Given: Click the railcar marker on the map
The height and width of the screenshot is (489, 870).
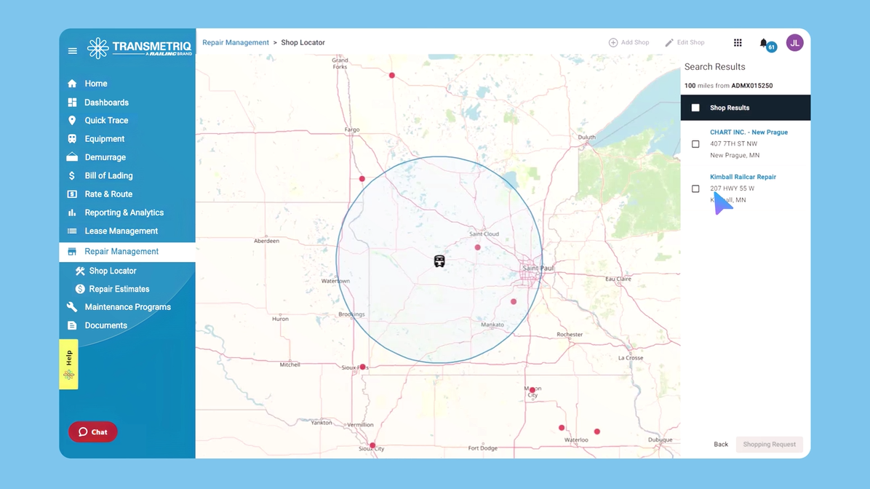Looking at the screenshot, I should (x=439, y=261).
